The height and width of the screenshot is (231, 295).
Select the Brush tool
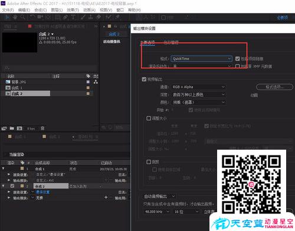click(x=83, y=17)
